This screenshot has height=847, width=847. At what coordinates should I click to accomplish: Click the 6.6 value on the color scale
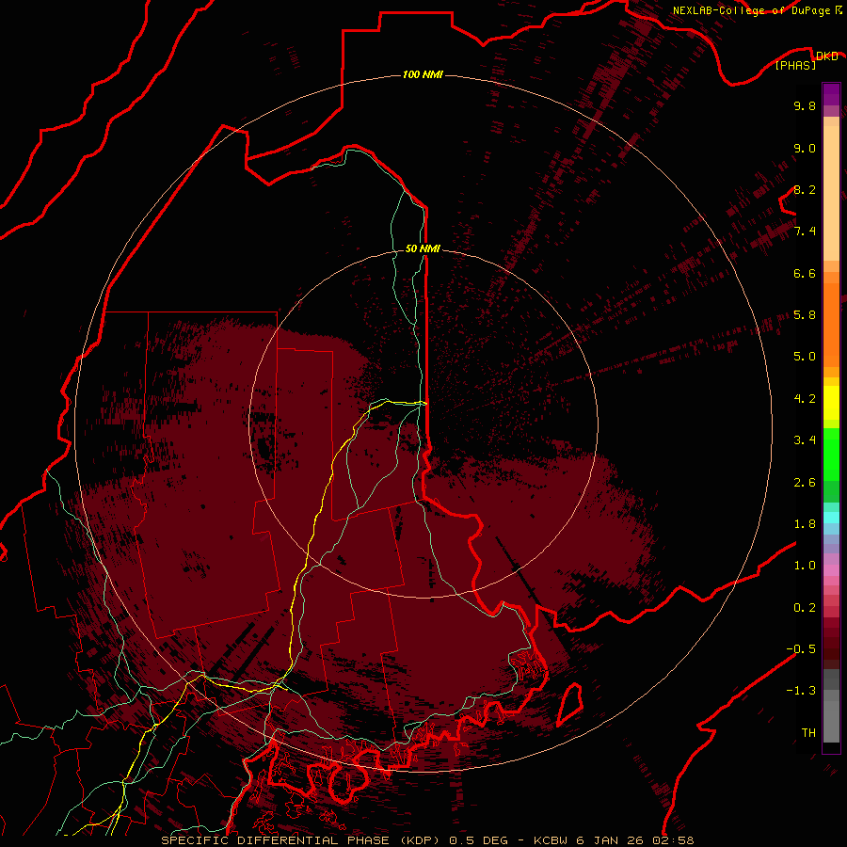point(805,273)
